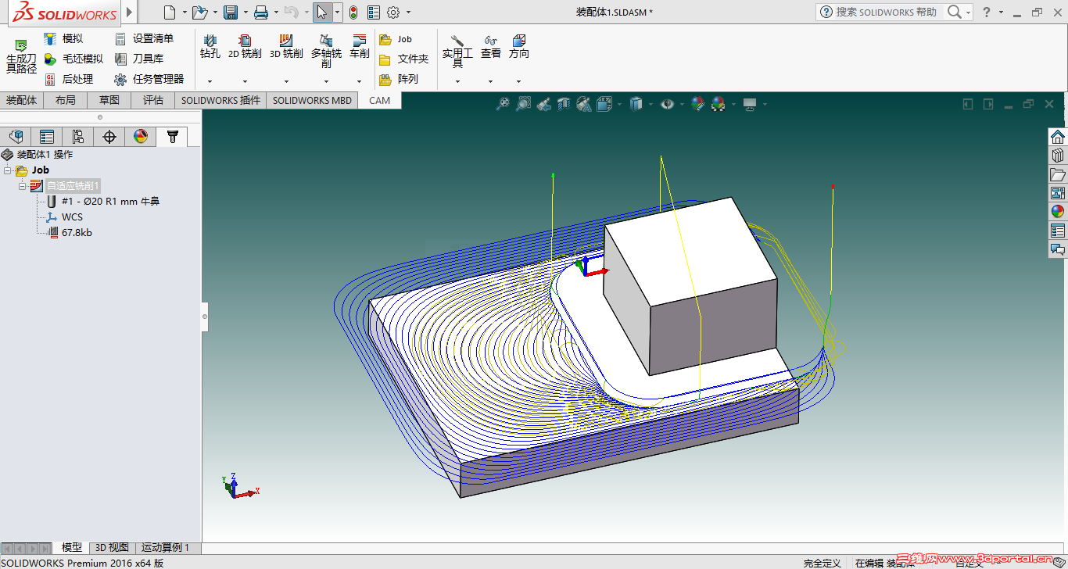Open the 任务管理器 task manager
This screenshot has height=569, width=1068.
coord(149,79)
